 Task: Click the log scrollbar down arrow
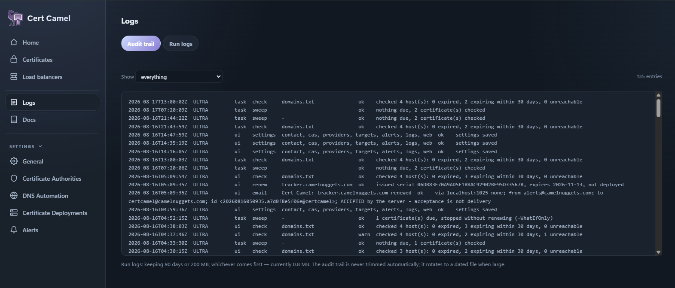(658, 252)
